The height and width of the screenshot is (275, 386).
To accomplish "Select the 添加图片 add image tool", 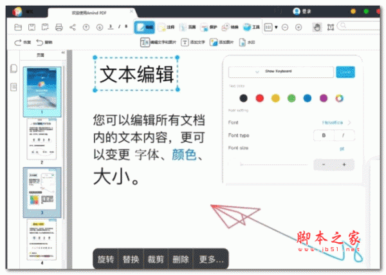I will (x=221, y=43).
